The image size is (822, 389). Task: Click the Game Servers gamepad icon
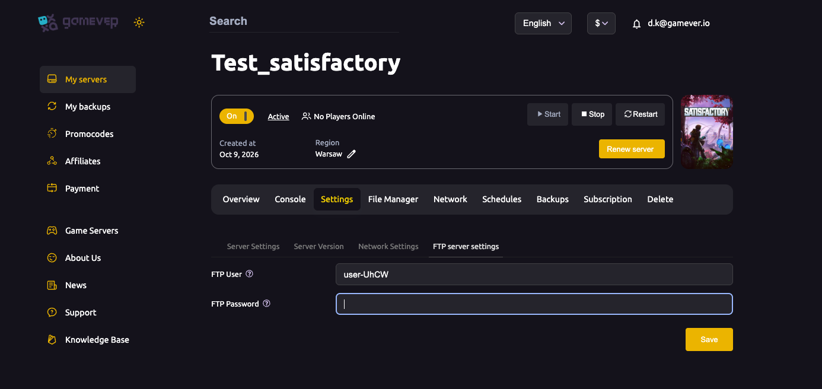pos(52,231)
